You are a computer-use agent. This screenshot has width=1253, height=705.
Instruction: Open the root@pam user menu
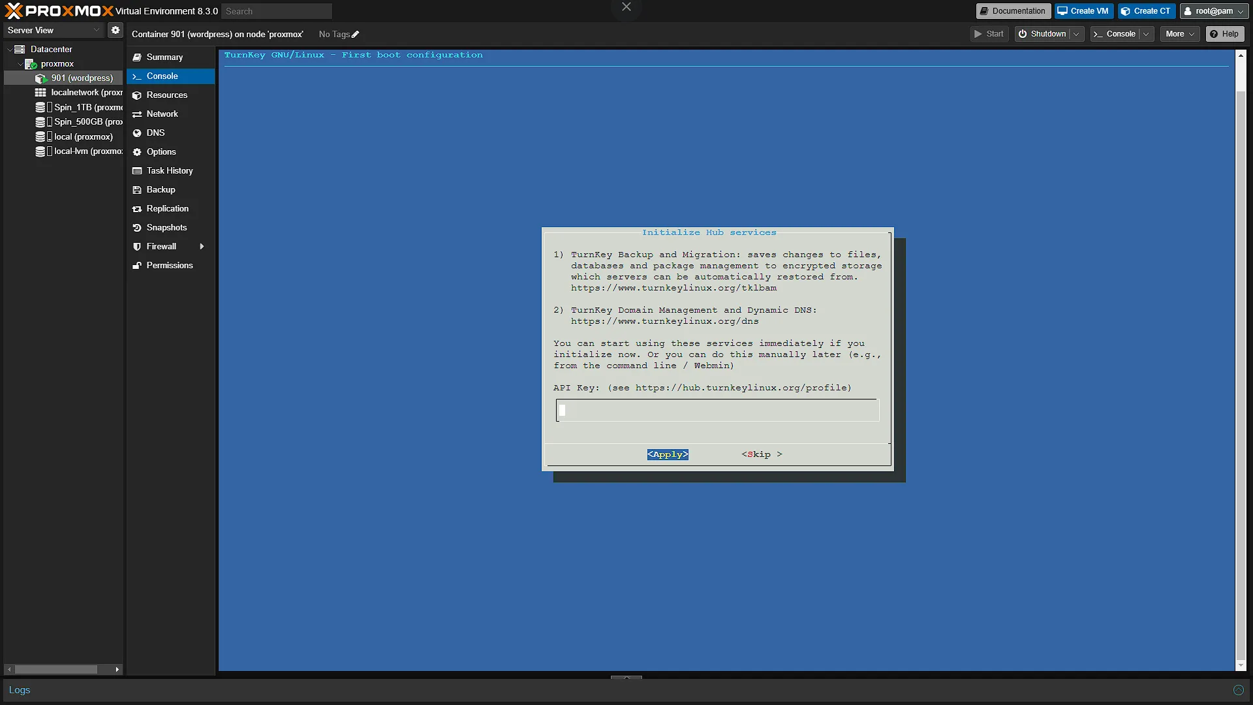click(x=1214, y=11)
